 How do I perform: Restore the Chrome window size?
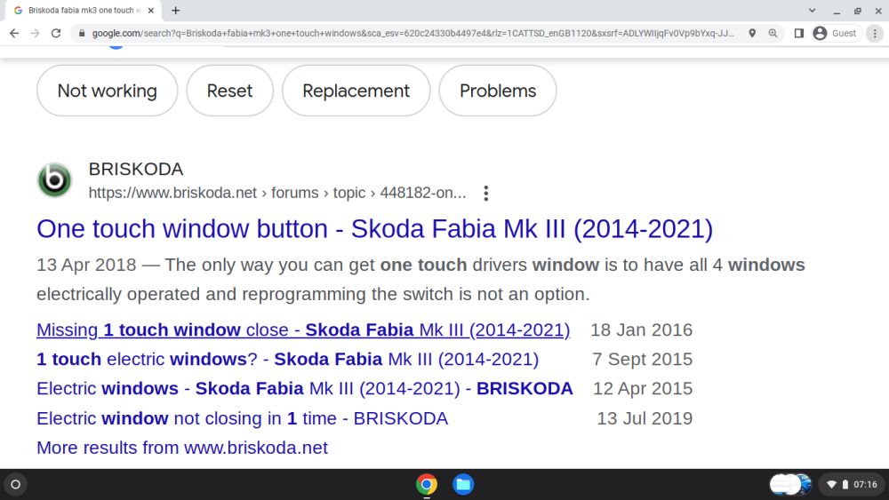coord(857,10)
